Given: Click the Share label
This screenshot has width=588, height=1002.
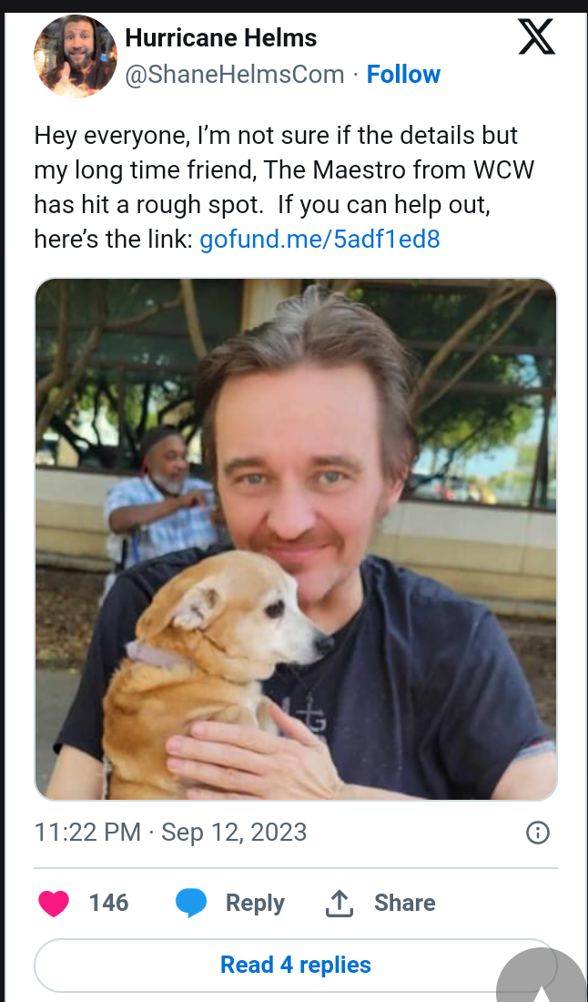Looking at the screenshot, I should (x=405, y=903).
